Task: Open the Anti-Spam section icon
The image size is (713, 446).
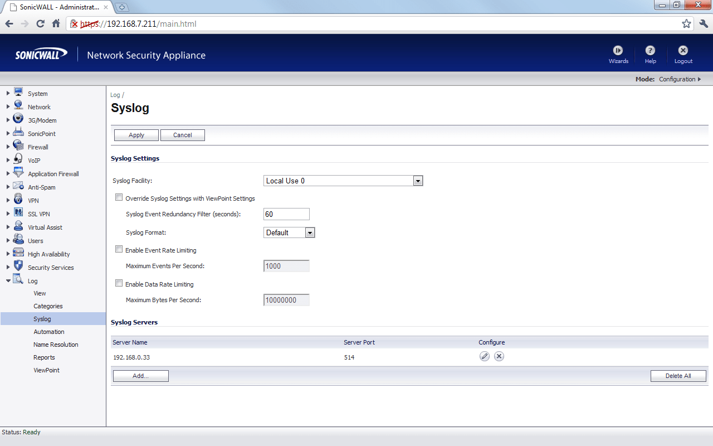Action: (18, 187)
